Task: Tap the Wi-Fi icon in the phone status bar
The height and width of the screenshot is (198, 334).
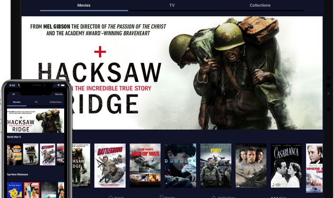Action: (x=58, y=85)
